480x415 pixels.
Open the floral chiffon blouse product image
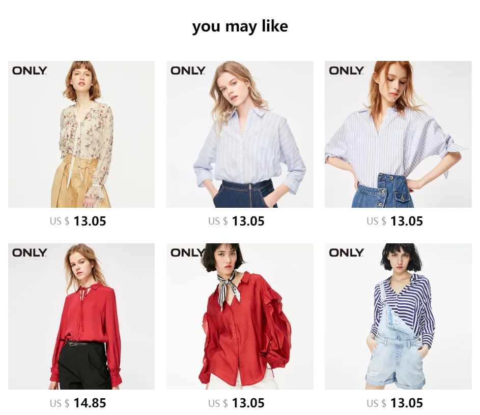pos(81,134)
